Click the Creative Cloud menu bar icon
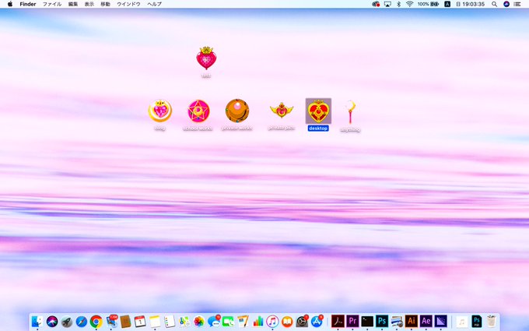529x331 pixels. pyautogui.click(x=376, y=4)
